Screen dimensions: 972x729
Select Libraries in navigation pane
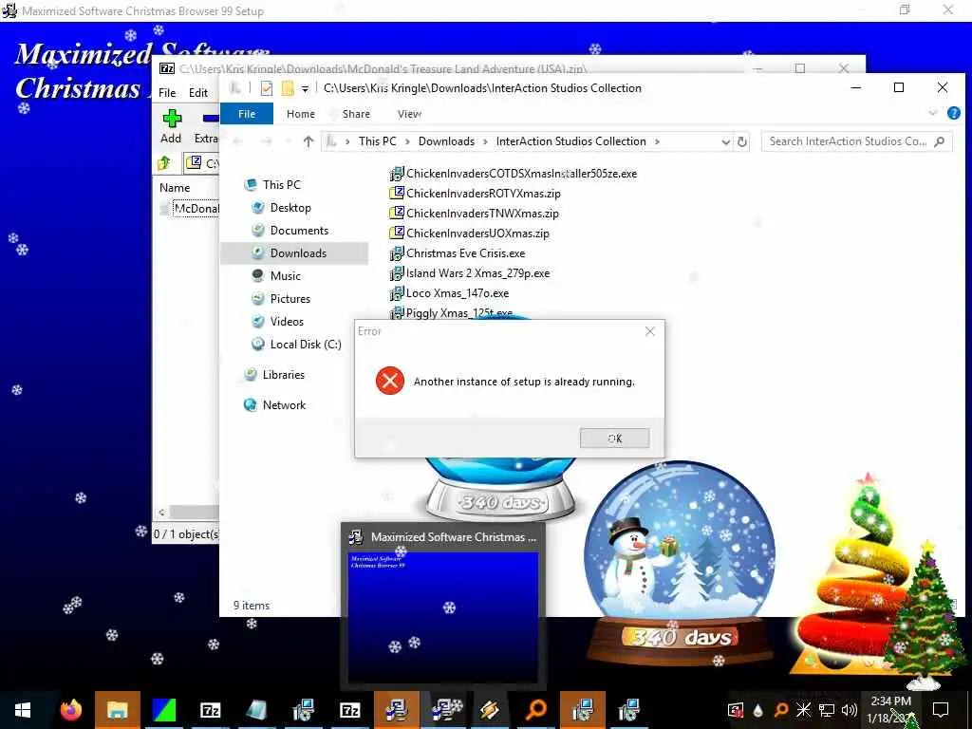click(283, 375)
